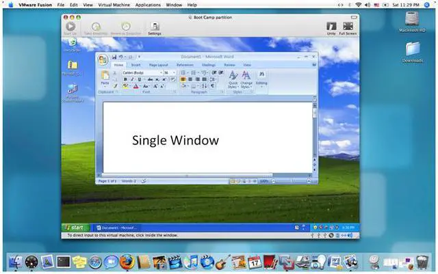Switch to the Page Layout ribbon tab
The image size is (438, 274).
coord(158,65)
